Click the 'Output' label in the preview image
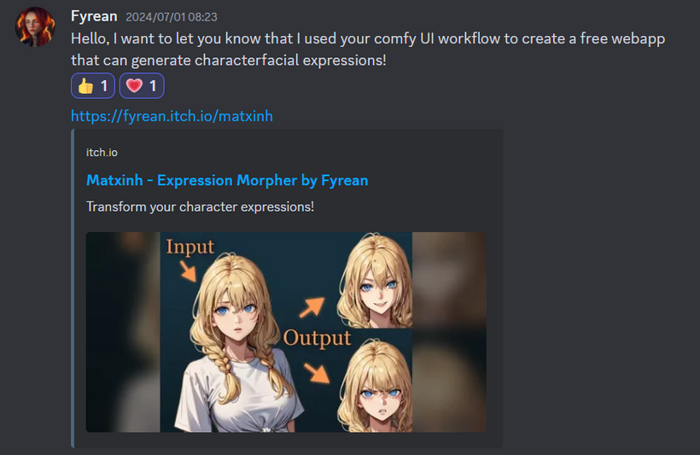700x455 pixels. pos(317,338)
